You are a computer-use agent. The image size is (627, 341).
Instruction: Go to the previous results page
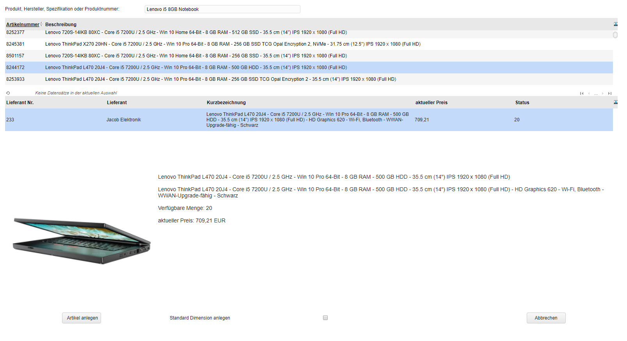coord(589,93)
